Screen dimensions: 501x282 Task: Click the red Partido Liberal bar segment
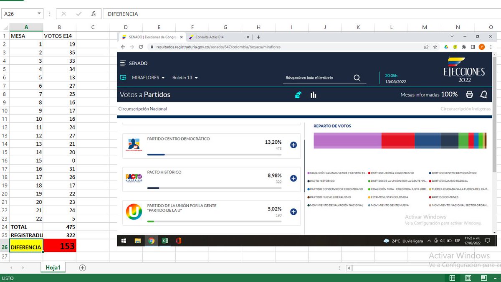click(398, 140)
